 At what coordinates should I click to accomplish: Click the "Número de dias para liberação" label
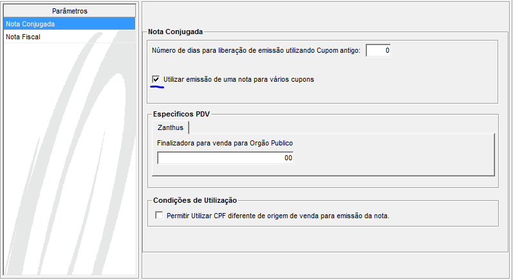click(256, 50)
